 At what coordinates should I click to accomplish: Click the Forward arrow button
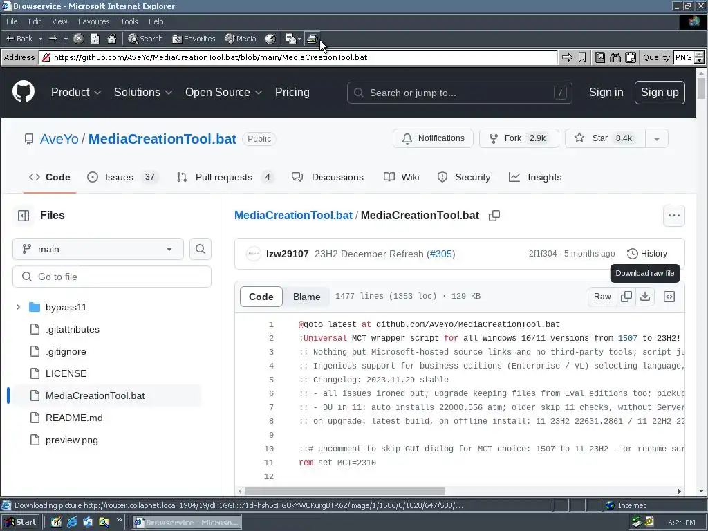pyautogui.click(x=53, y=39)
